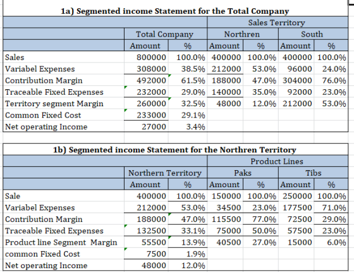Click the cell showing 76.0%
The height and width of the screenshot is (272, 354).
point(331,80)
